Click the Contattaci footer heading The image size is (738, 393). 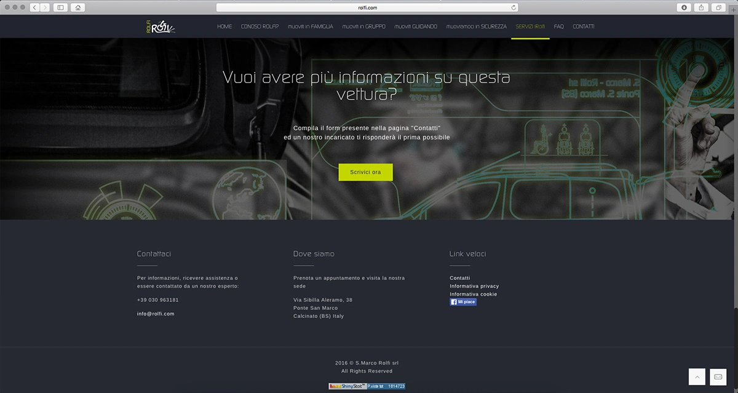coord(154,253)
